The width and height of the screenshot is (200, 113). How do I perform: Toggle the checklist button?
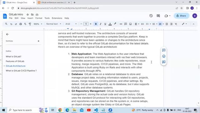tap(147, 24)
